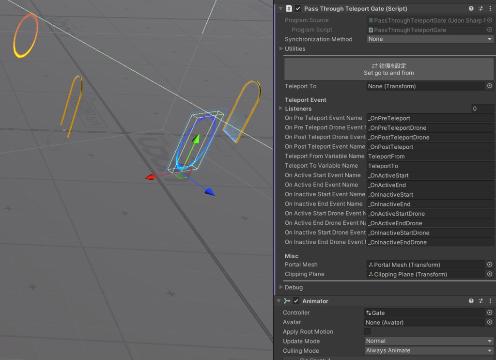Image resolution: width=496 pixels, height=360 pixels.
Task: Click the Animator component icon
Action: tap(287, 301)
